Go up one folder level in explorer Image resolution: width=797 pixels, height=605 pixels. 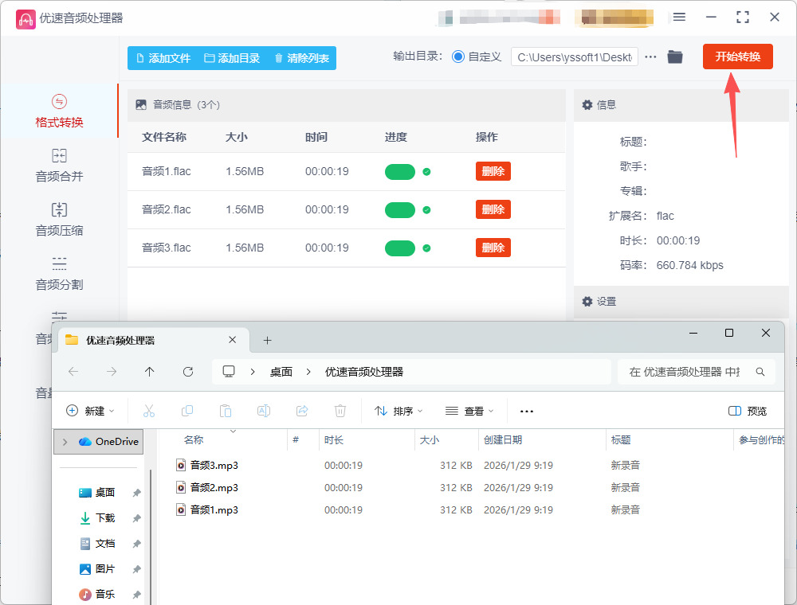[x=150, y=372]
